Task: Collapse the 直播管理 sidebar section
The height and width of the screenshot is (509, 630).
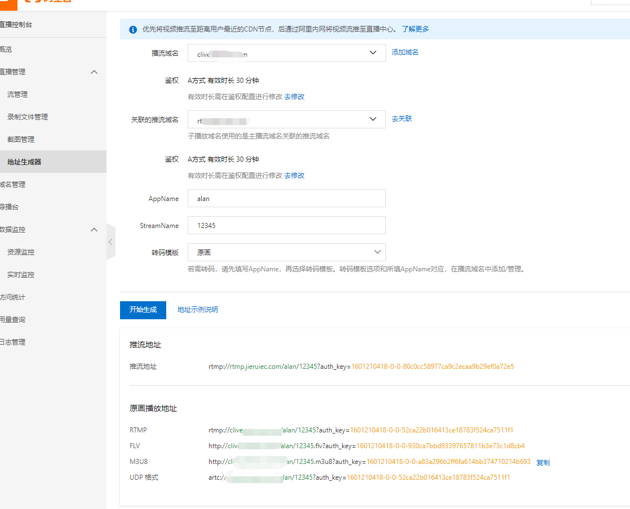Action: coord(94,72)
